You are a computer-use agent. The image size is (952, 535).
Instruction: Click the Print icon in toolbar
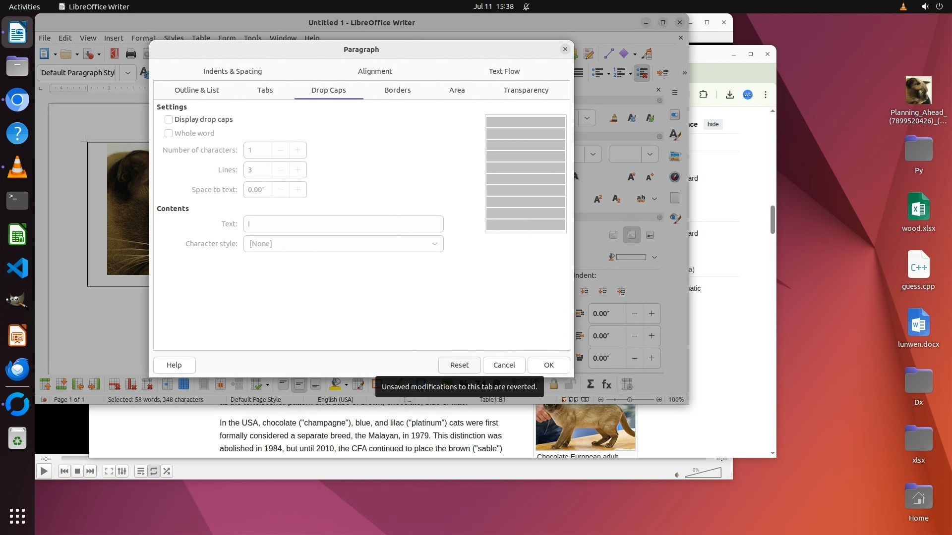click(131, 54)
